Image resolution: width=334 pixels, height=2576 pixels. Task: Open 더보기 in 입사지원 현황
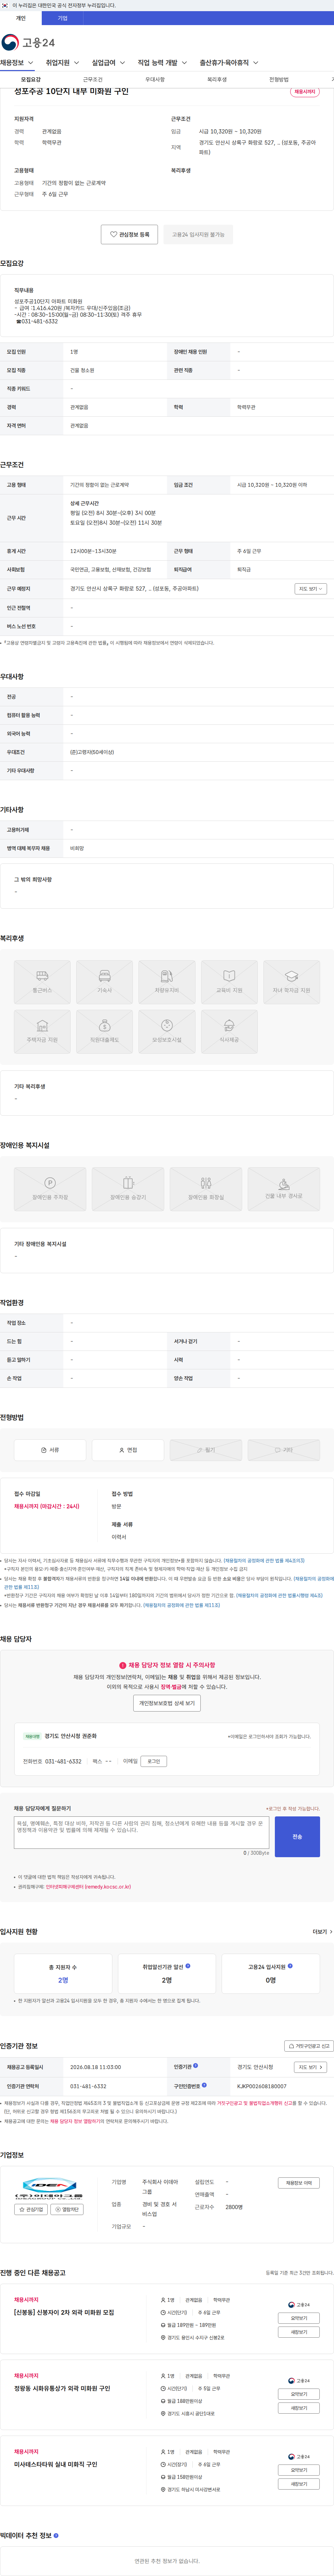point(322,1932)
